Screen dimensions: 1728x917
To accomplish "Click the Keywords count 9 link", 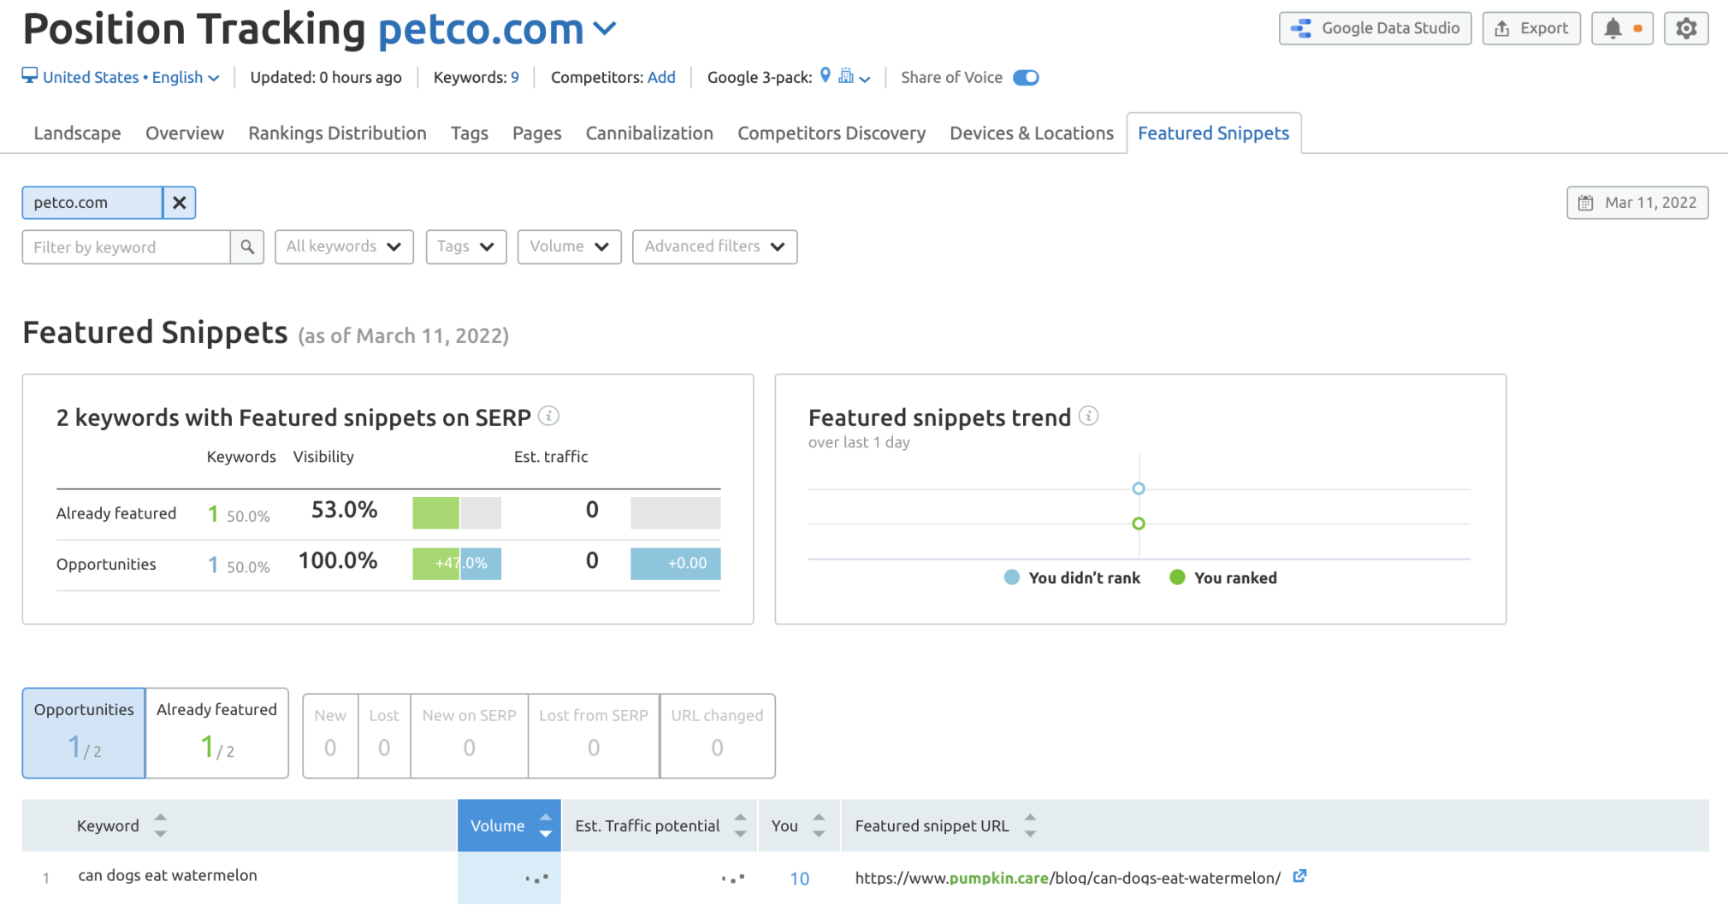I will click(515, 77).
